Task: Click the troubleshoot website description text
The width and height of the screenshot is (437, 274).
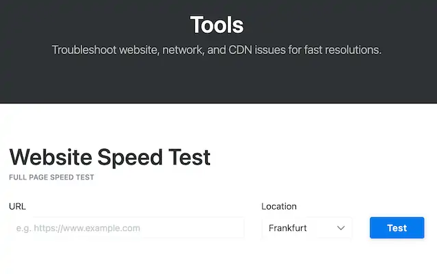Action: pyautogui.click(x=217, y=50)
